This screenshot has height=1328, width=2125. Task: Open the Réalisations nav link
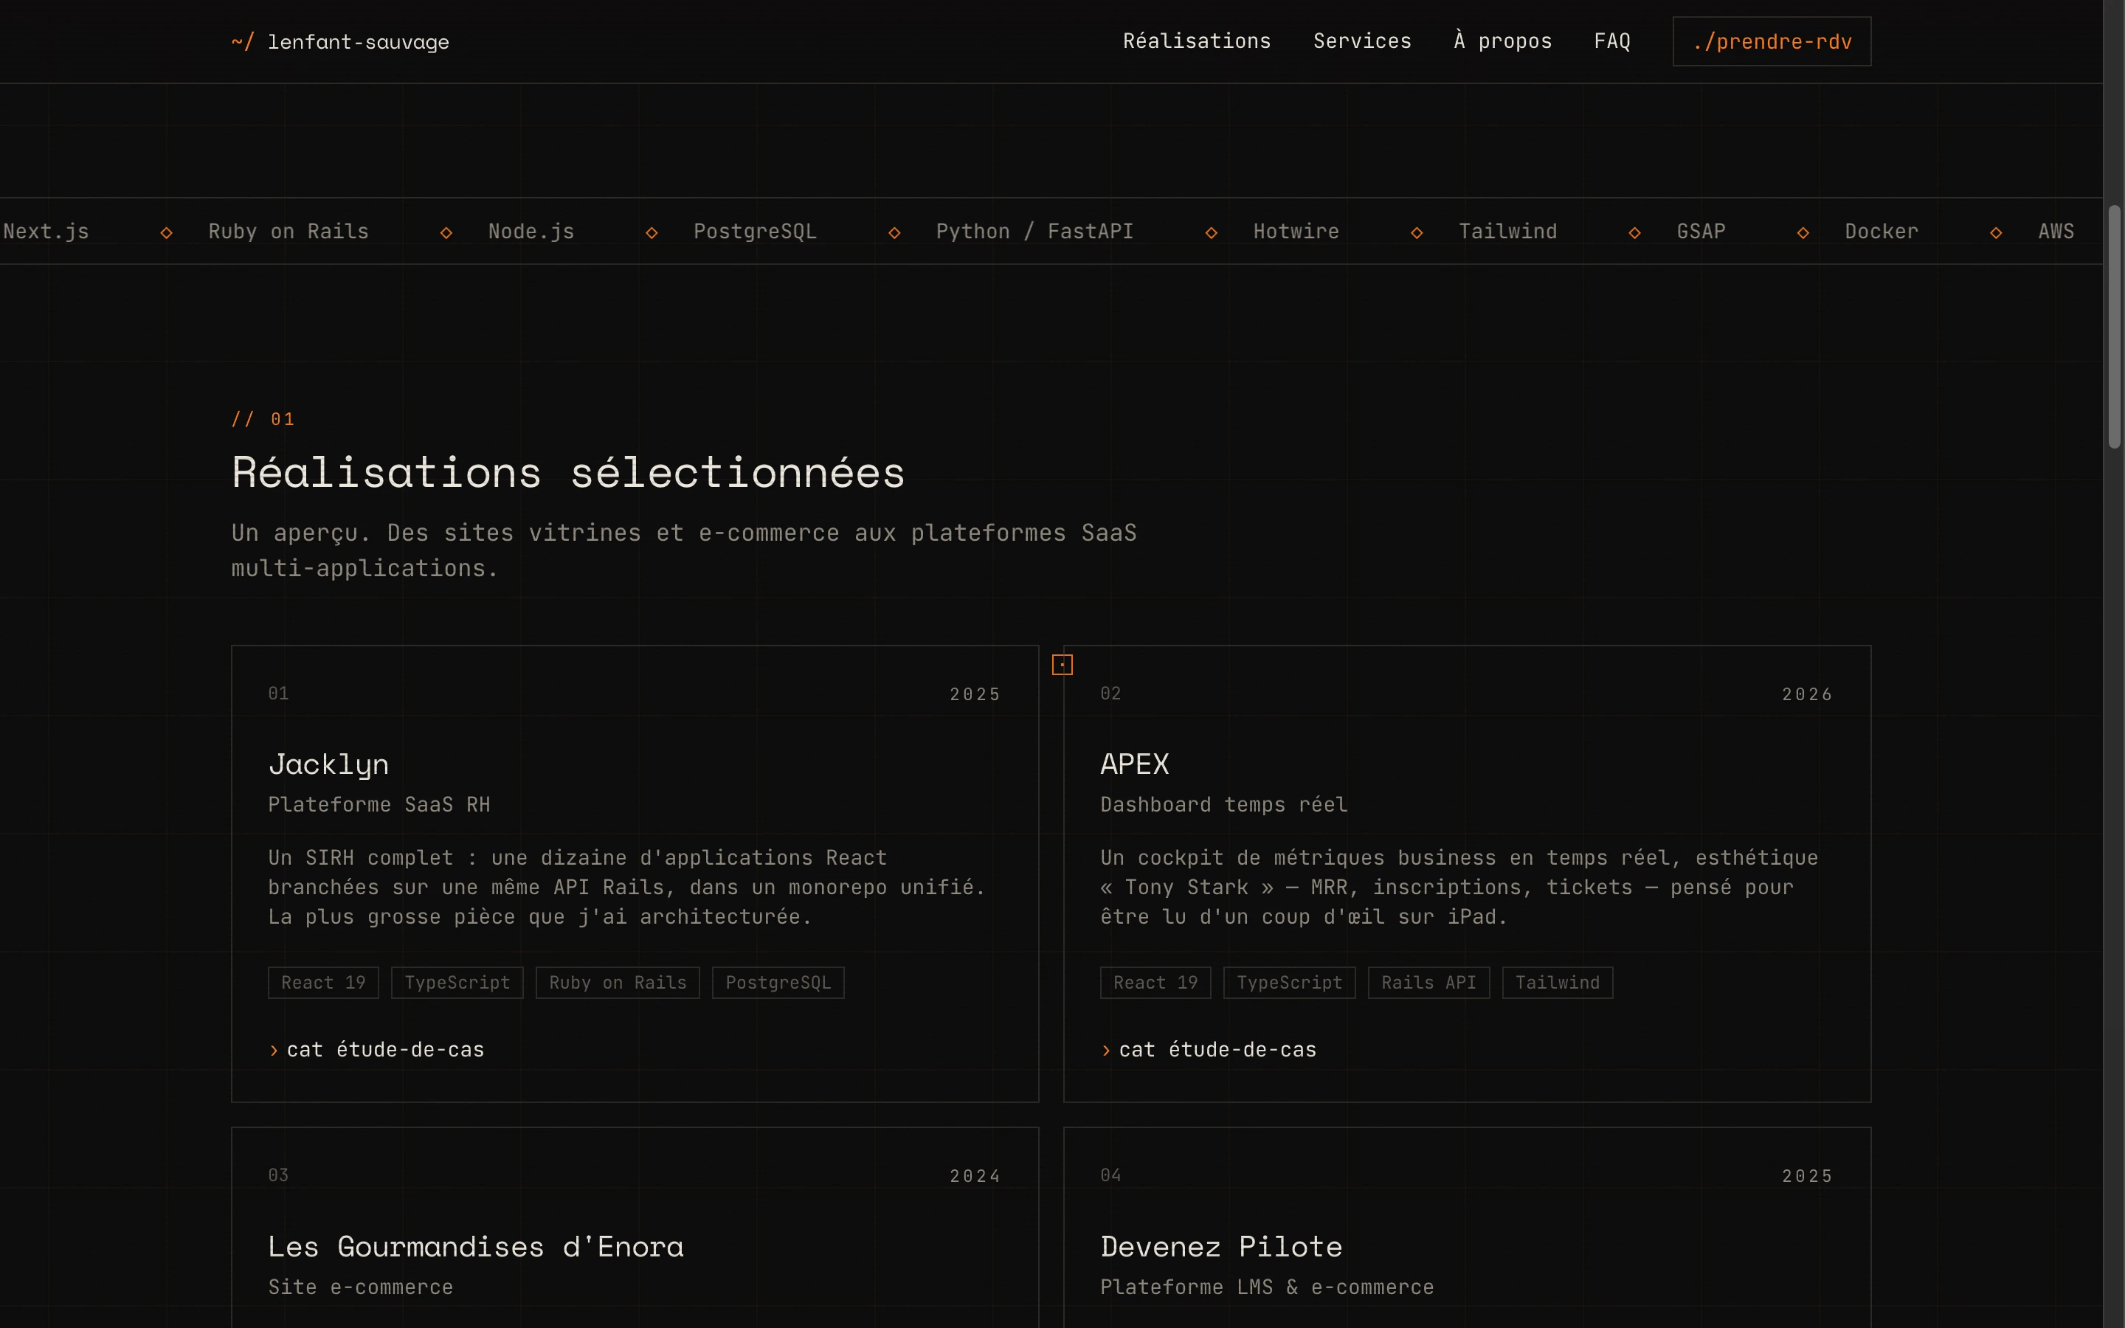(1197, 41)
